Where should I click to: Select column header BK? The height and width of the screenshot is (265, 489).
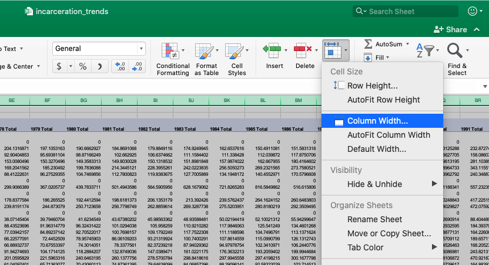227,100
